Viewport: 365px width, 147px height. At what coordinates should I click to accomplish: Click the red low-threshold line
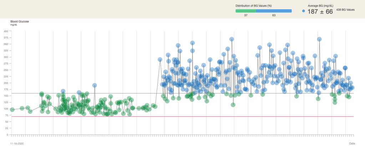pos(178,116)
